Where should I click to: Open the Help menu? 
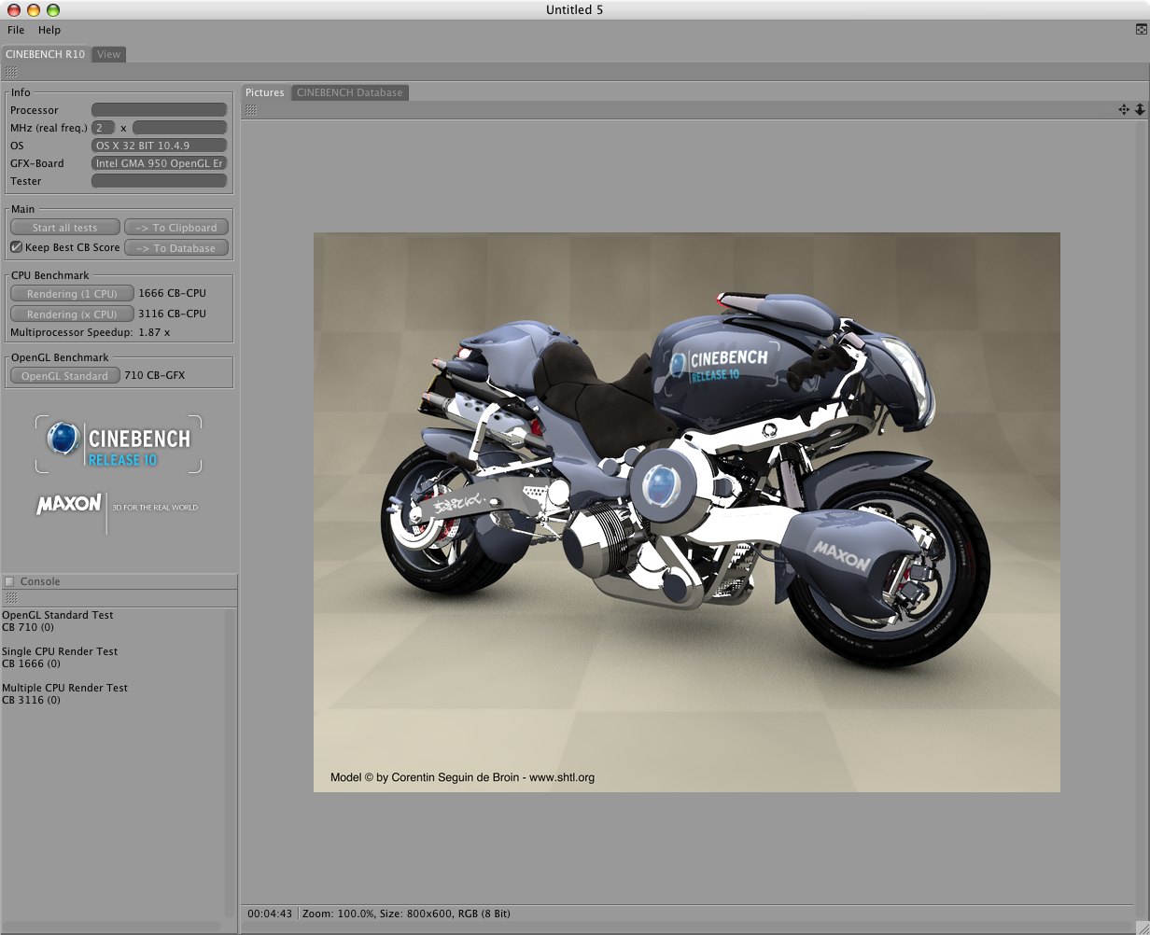49,30
